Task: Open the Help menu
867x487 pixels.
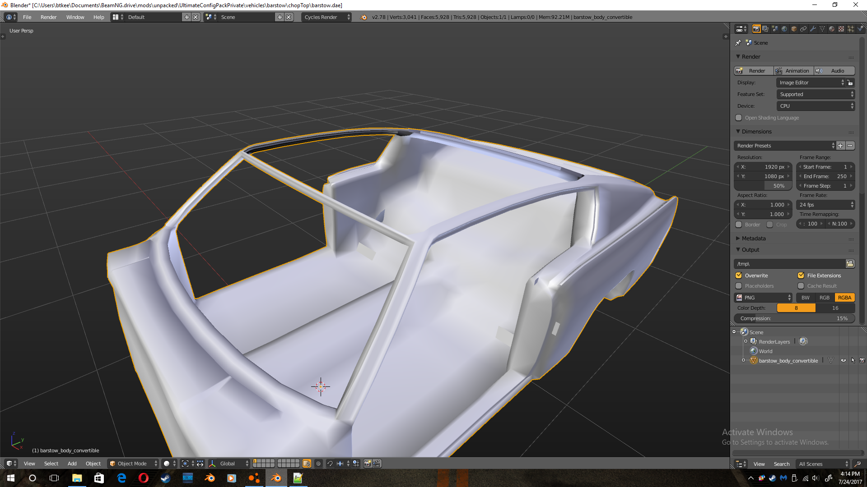Action: (98, 17)
